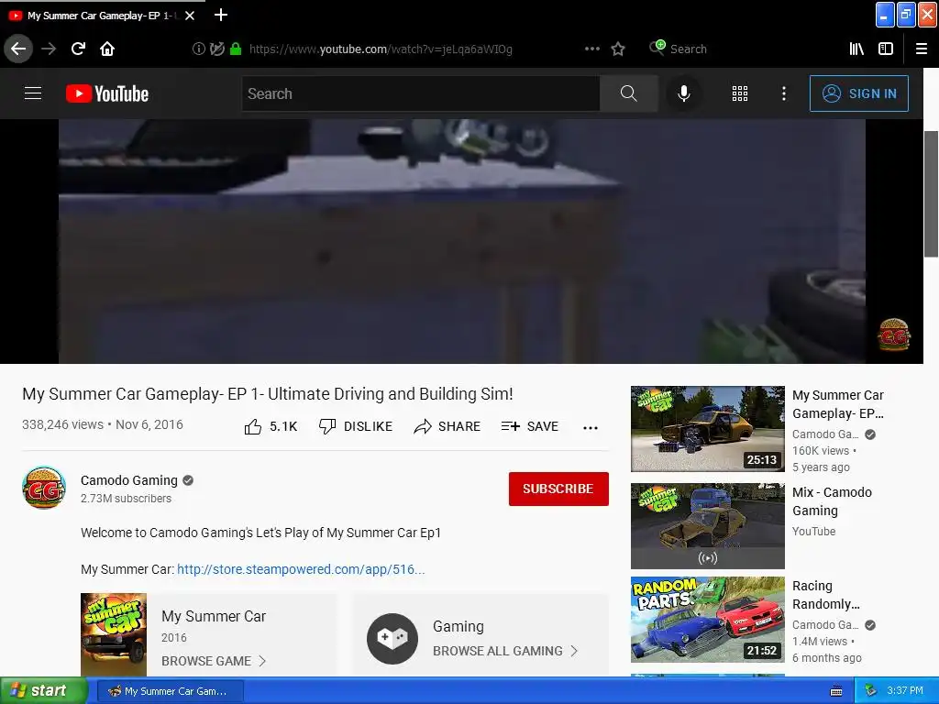This screenshot has width=939, height=704.
Task: Go to YouTube home via the logo
Action: tap(107, 93)
